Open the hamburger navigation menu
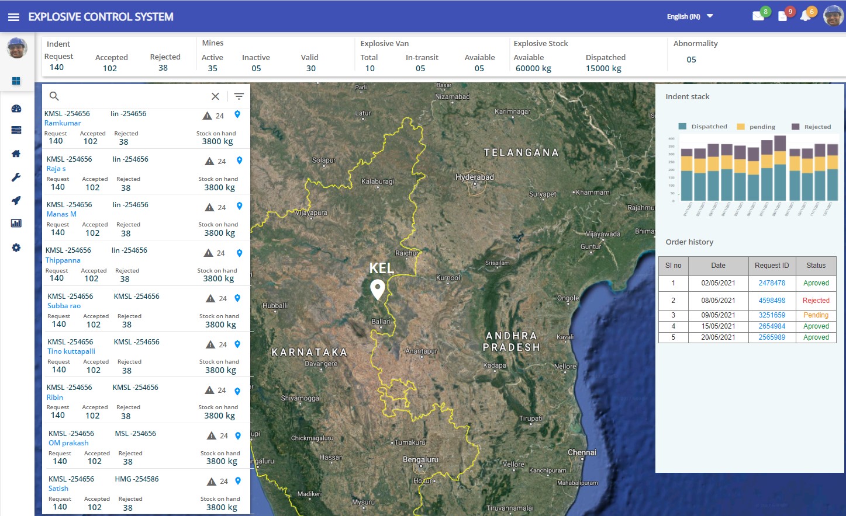Viewport: 846px width, 516px height. pyautogui.click(x=13, y=17)
